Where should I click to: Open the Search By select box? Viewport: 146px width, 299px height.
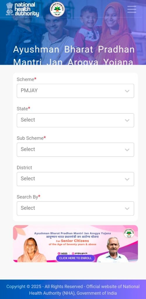coord(75,208)
